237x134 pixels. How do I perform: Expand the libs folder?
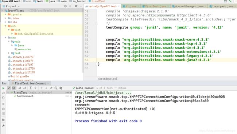[x=5, y=22]
